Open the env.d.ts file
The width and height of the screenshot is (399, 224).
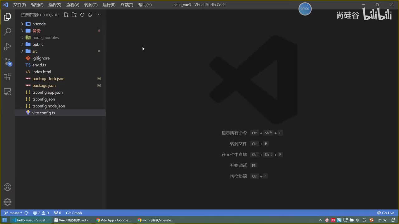[x=60, y=65]
